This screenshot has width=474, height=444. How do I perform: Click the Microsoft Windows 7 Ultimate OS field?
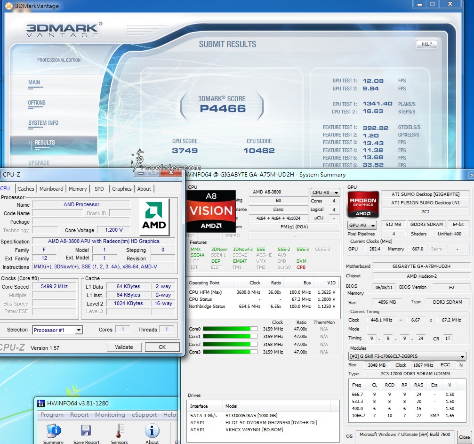(405, 435)
